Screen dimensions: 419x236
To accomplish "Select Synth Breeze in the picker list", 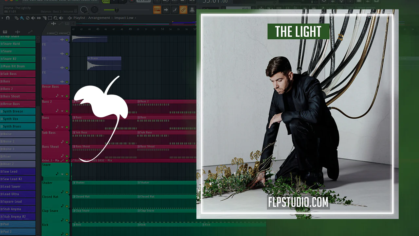I will 18,111.
